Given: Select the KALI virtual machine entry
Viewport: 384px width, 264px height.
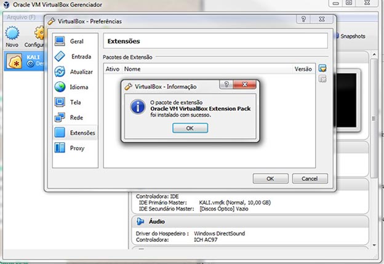Looking at the screenshot, I should pyautogui.click(x=25, y=61).
